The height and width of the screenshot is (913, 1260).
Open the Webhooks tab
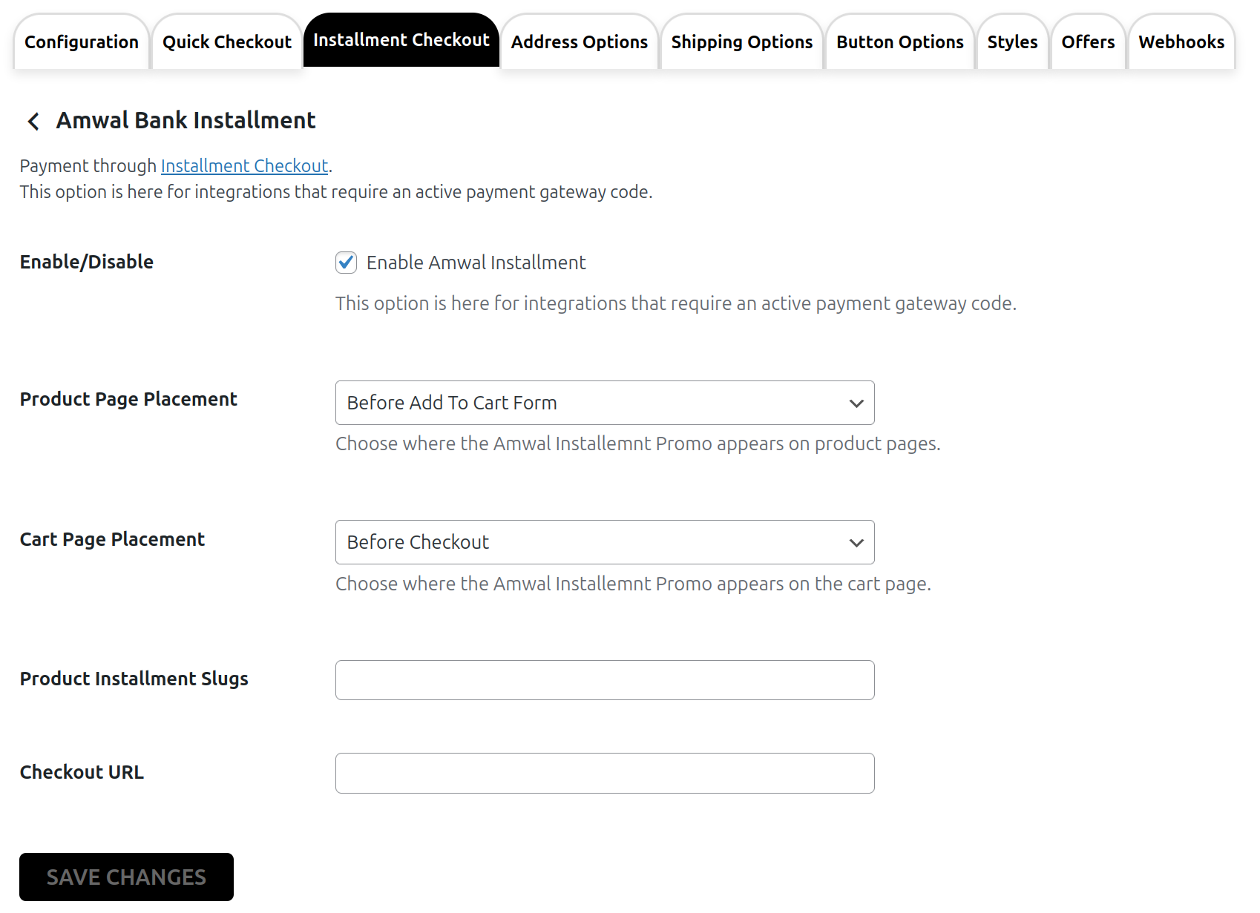point(1181,42)
